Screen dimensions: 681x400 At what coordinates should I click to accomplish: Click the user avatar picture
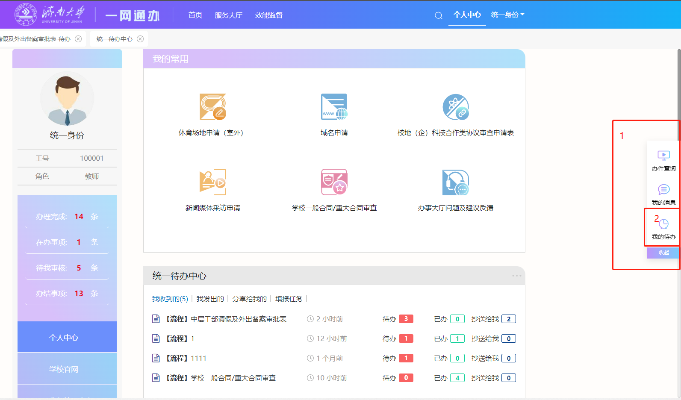[67, 99]
